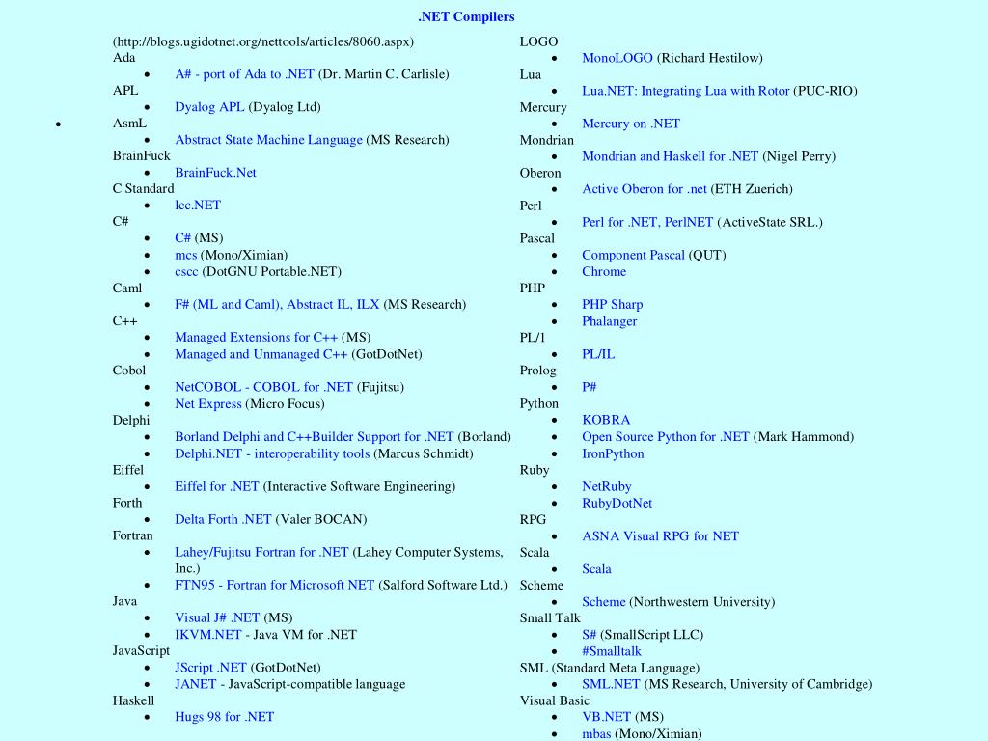
Task: Open the P# Prolog link
Action: [590, 387]
